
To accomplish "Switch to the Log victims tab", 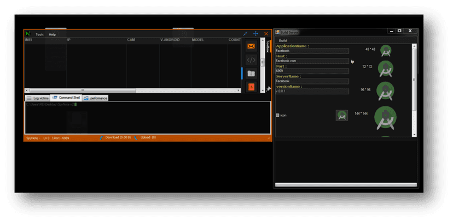I will pyautogui.click(x=38, y=98).
